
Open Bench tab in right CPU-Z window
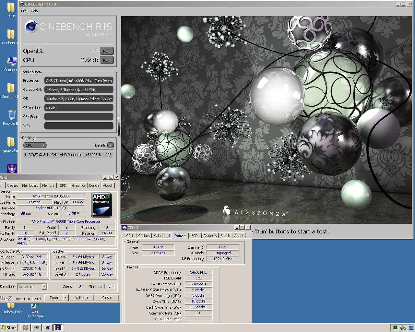click(225, 236)
